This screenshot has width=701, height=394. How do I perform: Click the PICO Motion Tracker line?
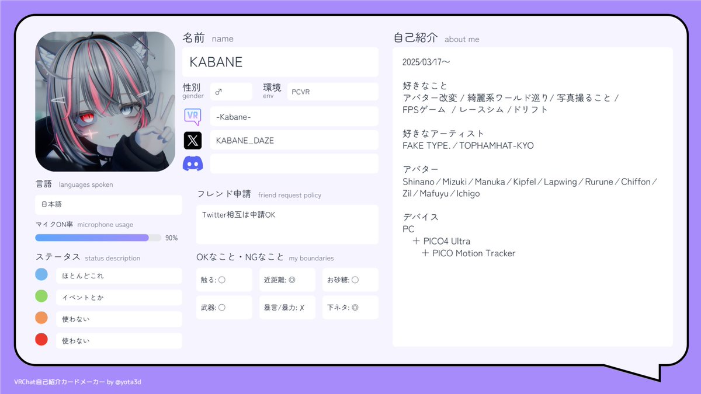(x=469, y=253)
